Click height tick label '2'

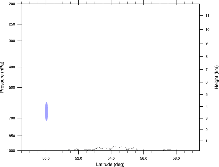click(207, 130)
